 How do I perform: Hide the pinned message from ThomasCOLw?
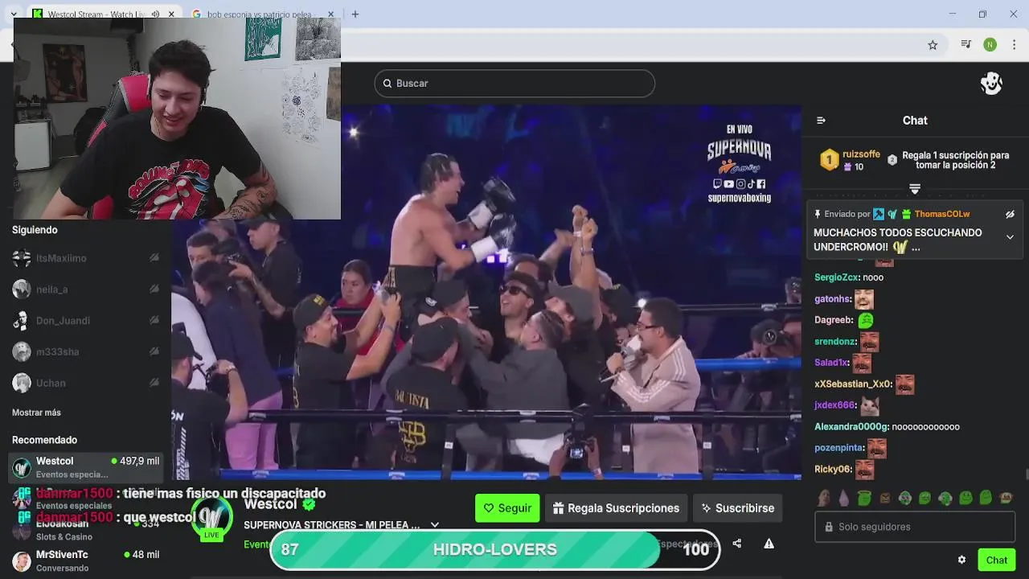tap(1010, 214)
